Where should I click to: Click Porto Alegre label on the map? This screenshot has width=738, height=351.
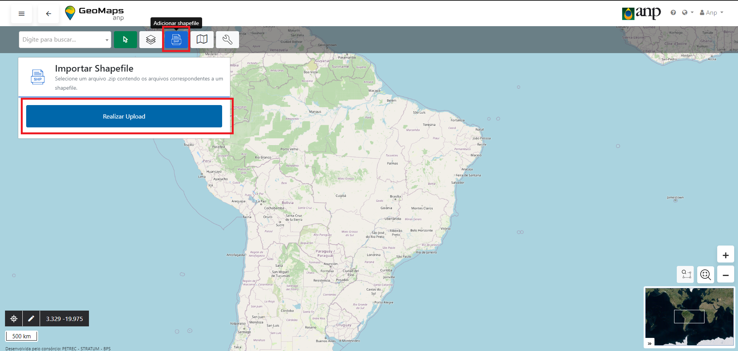pyautogui.click(x=384, y=302)
